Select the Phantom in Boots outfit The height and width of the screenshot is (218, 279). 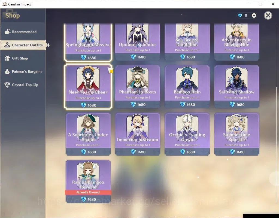(138, 86)
